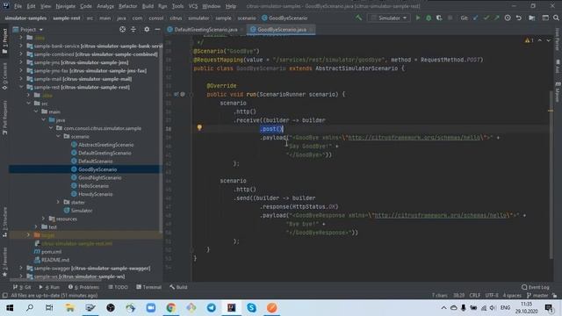562x316 pixels.
Task: Run the Simulator configuration
Action: pyautogui.click(x=418, y=18)
